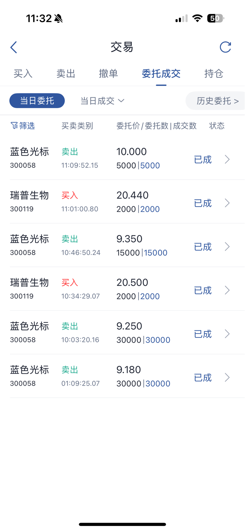Viewport: 245px width, 531px height.
Task: Tap the back arrow icon
Action: tap(14, 47)
